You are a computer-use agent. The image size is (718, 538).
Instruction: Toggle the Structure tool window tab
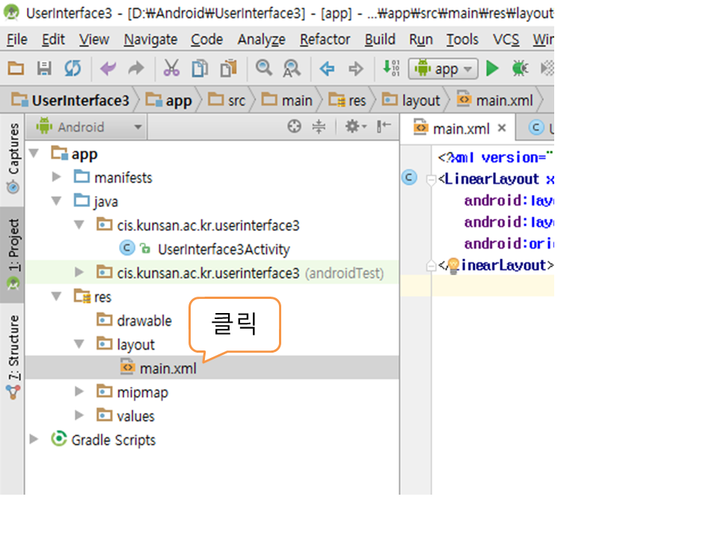[x=13, y=350]
